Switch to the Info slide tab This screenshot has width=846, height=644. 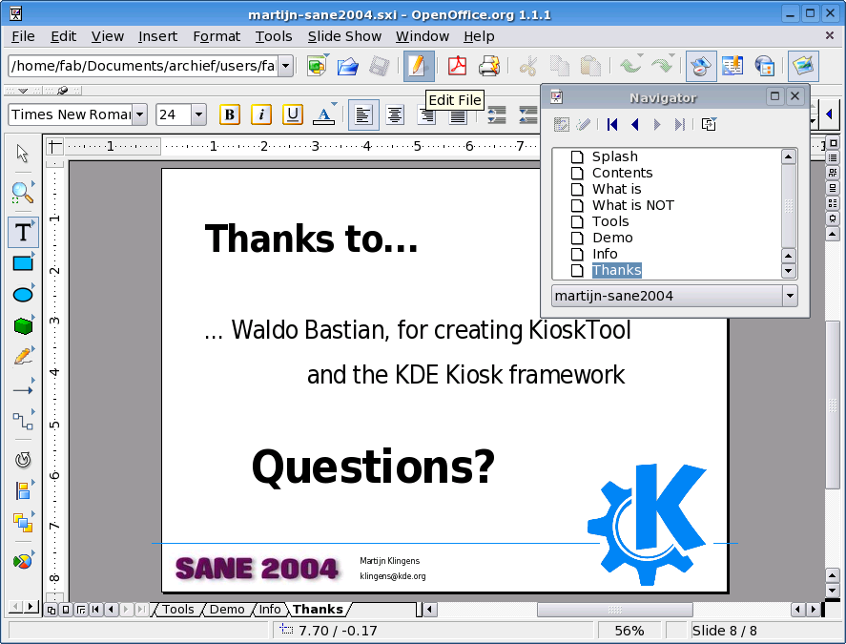(x=270, y=610)
